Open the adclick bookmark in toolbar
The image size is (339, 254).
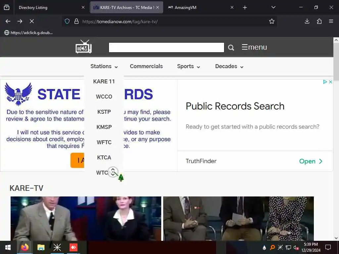coord(28,33)
